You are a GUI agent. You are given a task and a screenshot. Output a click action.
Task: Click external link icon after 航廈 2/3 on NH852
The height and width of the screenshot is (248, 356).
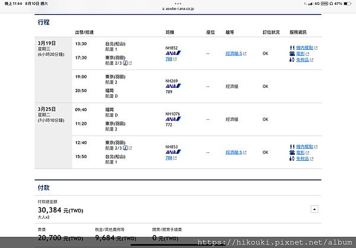click(130, 63)
